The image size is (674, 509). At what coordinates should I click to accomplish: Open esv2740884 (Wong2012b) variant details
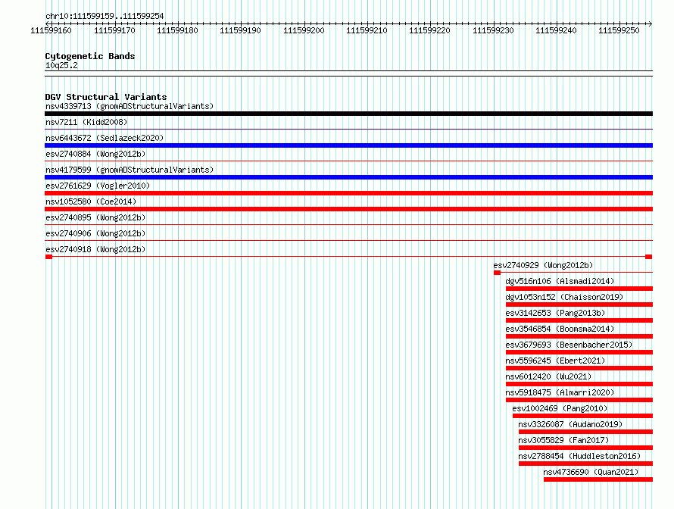(95, 154)
